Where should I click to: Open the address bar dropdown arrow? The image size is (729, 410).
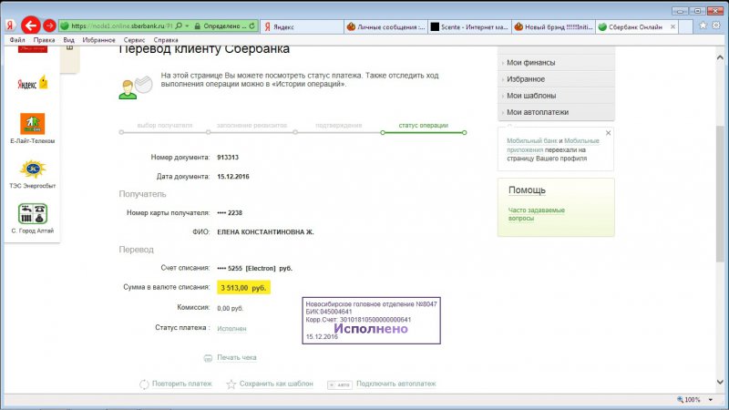(x=187, y=26)
